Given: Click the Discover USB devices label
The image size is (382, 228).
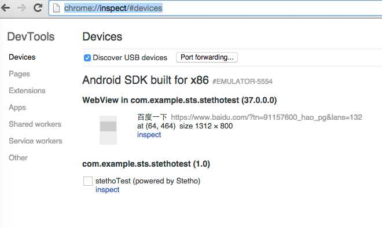Looking at the screenshot, I should [130, 58].
